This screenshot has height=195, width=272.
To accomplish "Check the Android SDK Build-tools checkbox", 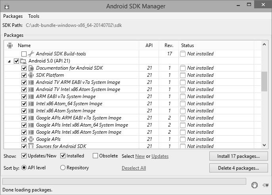I will tap(24, 54).
